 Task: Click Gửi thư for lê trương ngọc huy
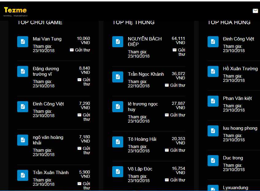pyautogui.click(x=175, y=115)
